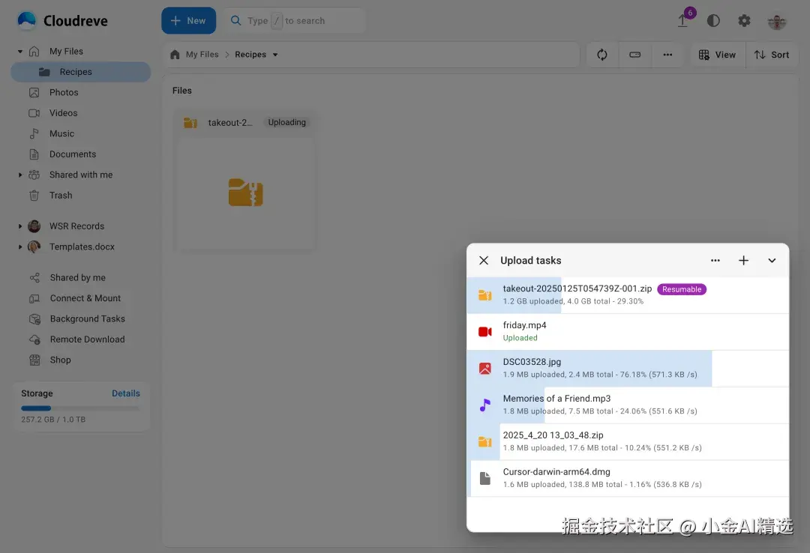Screen dimensions: 810x553
Task: Click Memories of a Friend music icon
Action: 484,405
